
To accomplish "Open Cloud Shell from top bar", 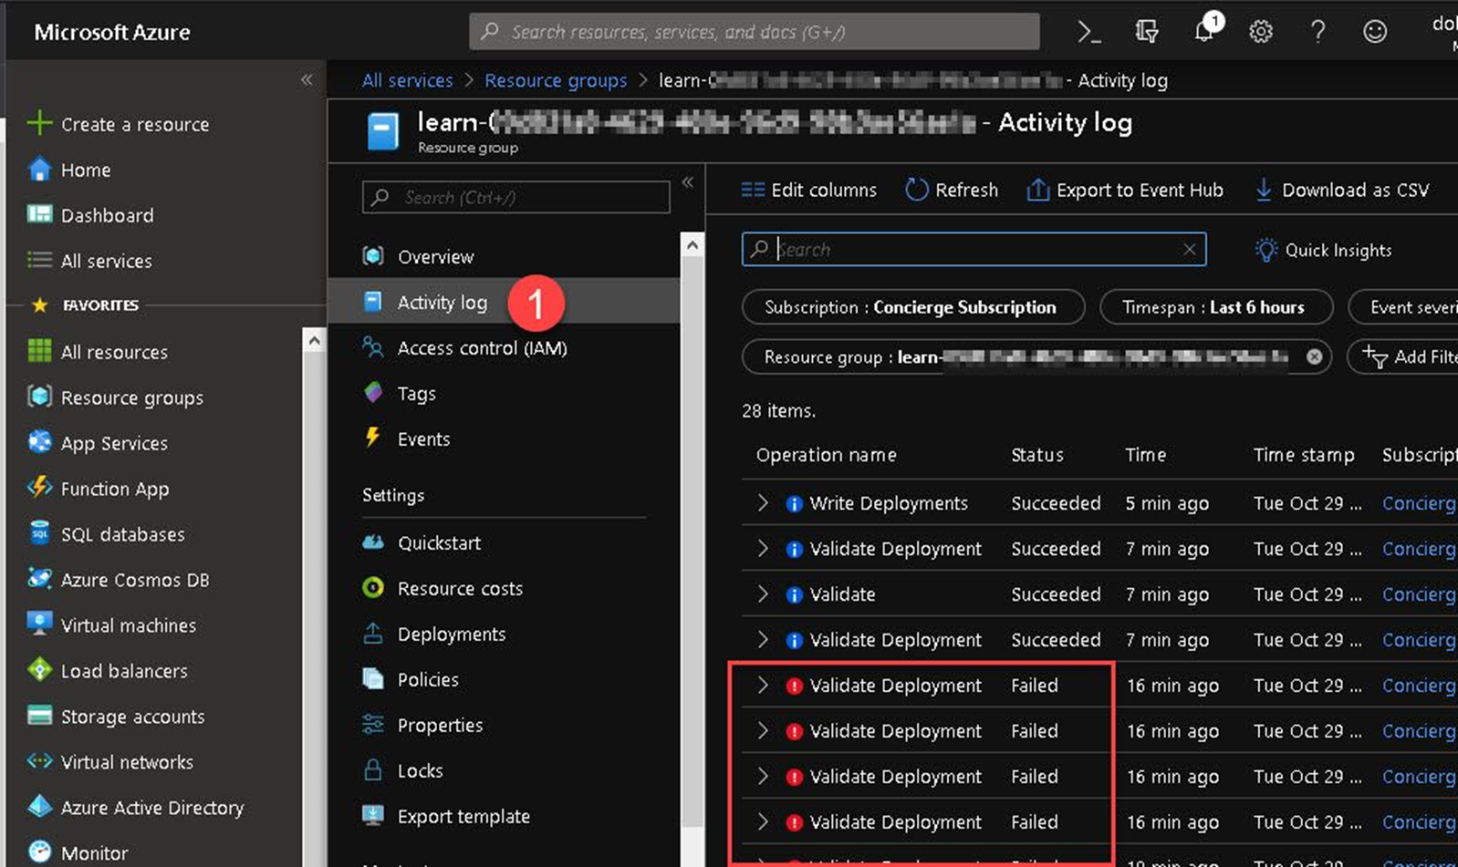I will [x=1088, y=32].
